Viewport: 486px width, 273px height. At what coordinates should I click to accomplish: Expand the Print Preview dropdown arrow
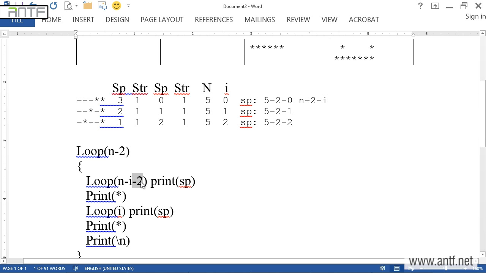click(76, 6)
